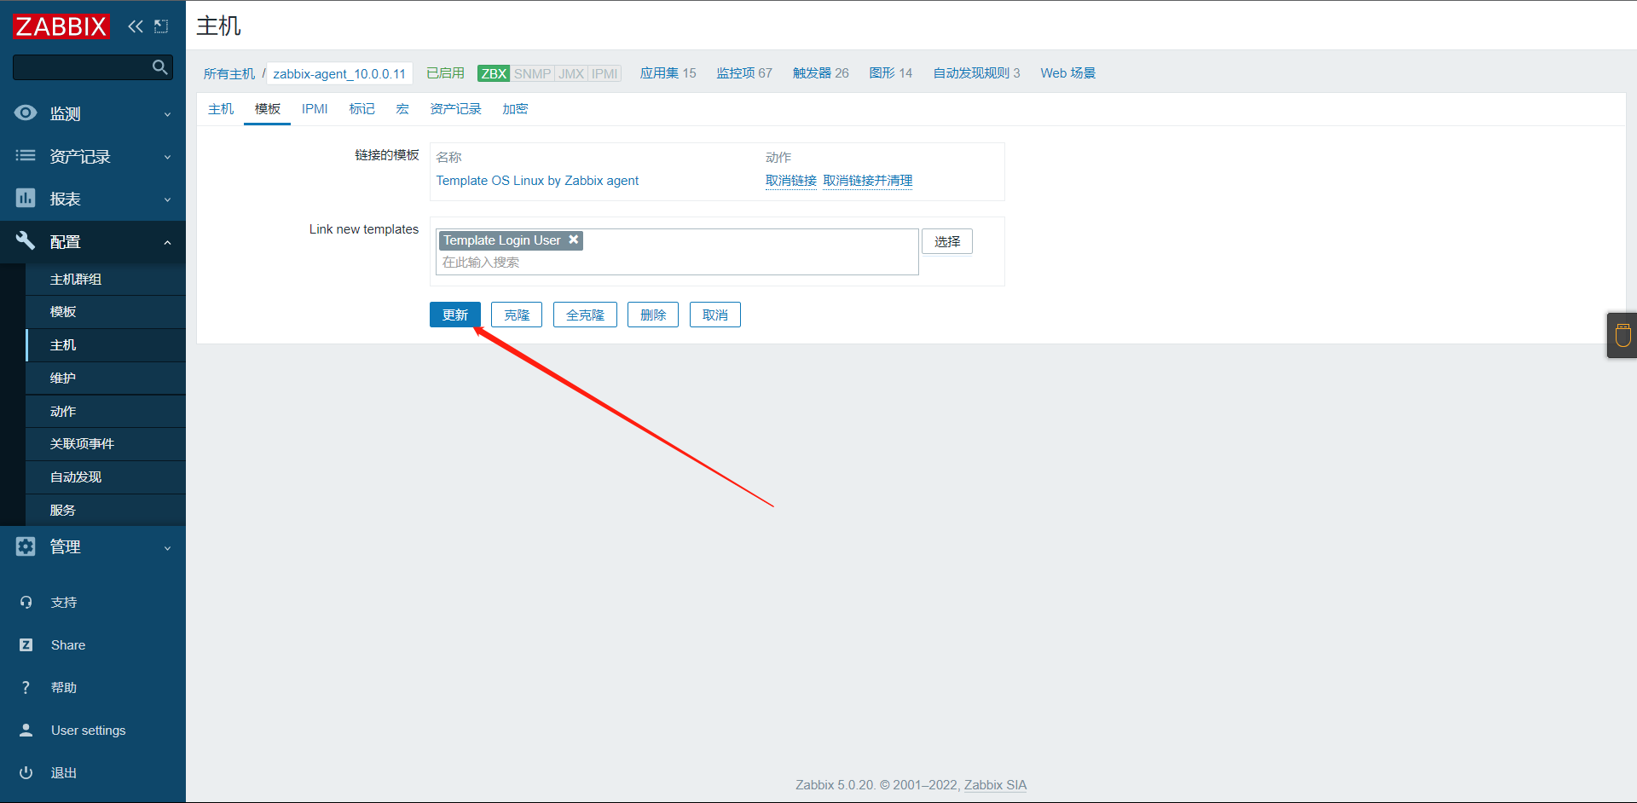Click the 已启用 status link
This screenshot has width=1637, height=803.
click(445, 73)
